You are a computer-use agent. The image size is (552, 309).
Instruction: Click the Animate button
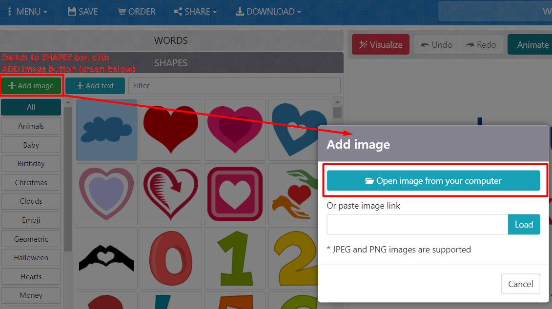click(531, 45)
